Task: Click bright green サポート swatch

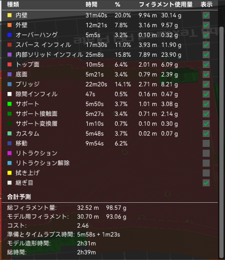Action: click(9, 104)
